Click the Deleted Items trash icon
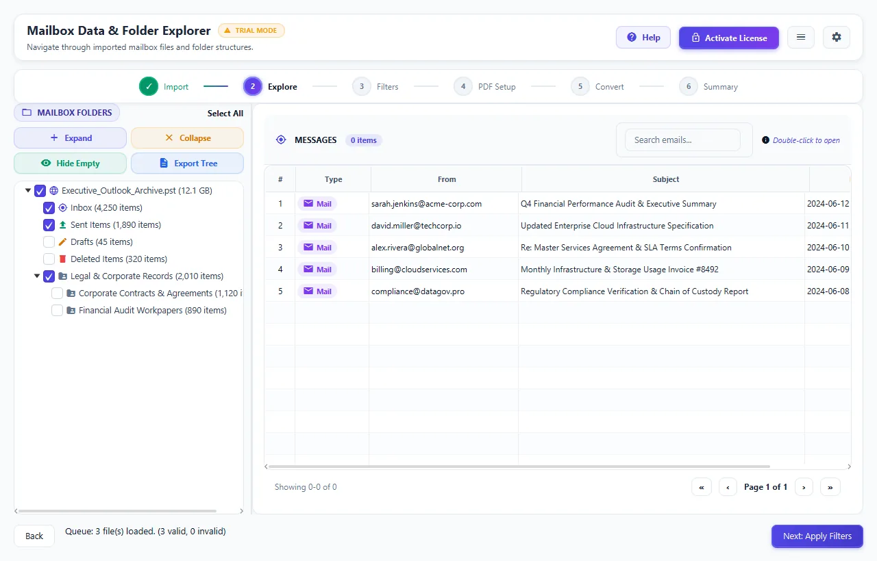 pyautogui.click(x=63, y=259)
